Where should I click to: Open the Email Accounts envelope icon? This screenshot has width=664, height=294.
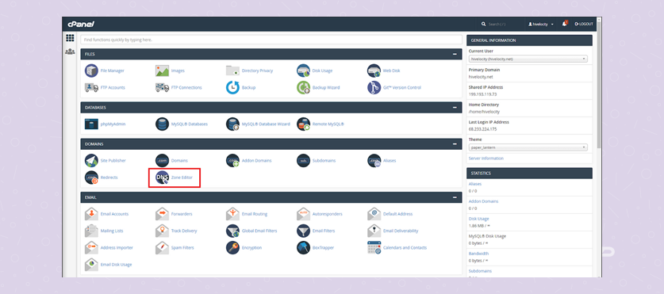[x=91, y=214]
